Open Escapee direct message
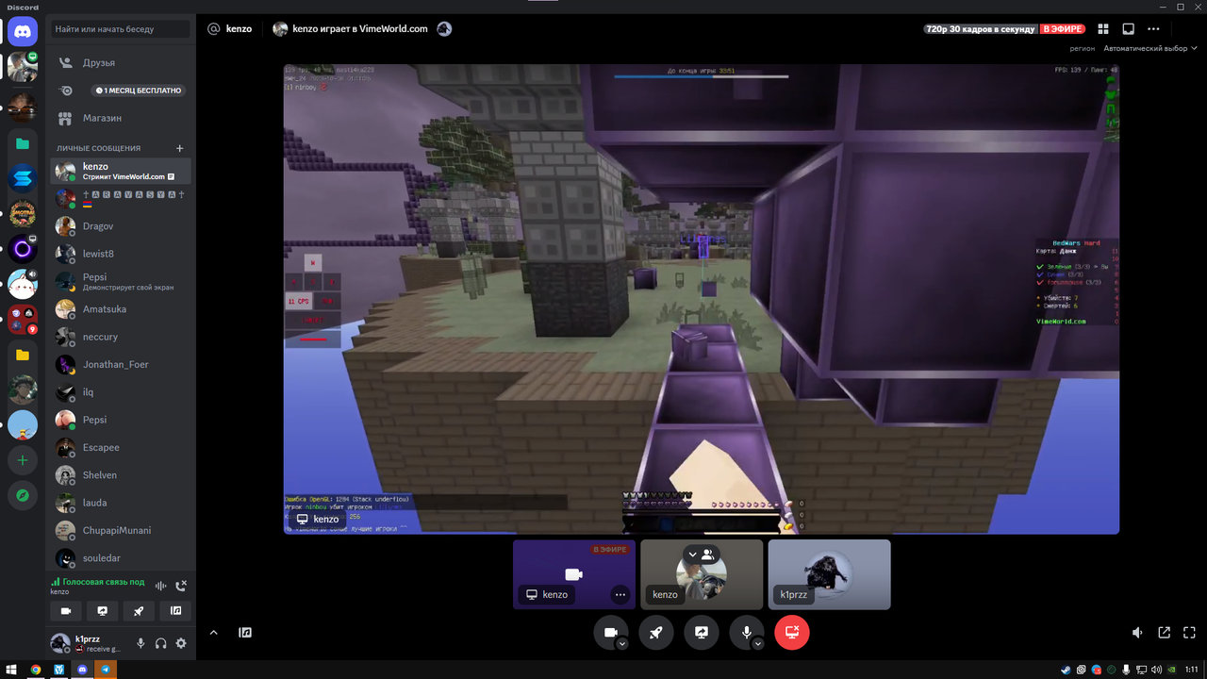Screen dimensions: 1207x679 [x=121, y=447]
